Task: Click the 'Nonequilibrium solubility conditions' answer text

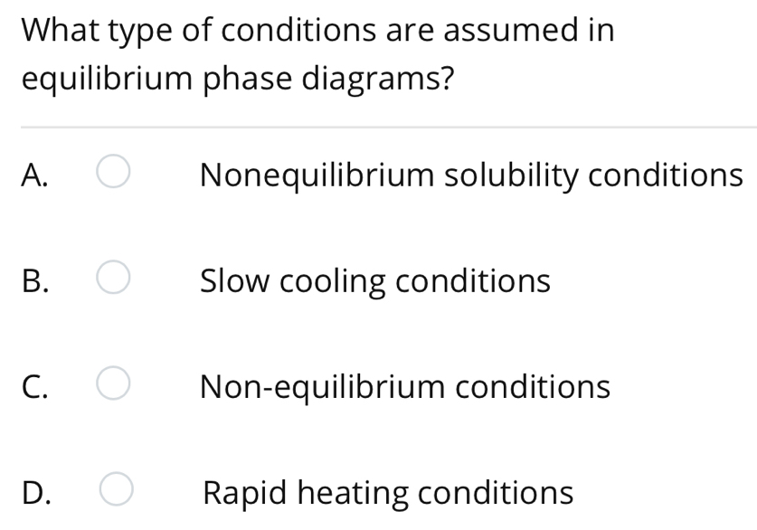Action: coord(472,175)
